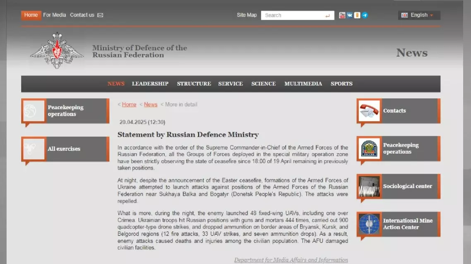This screenshot has height=264, width=471.
Task: Open the Site Map link
Action: (247, 15)
